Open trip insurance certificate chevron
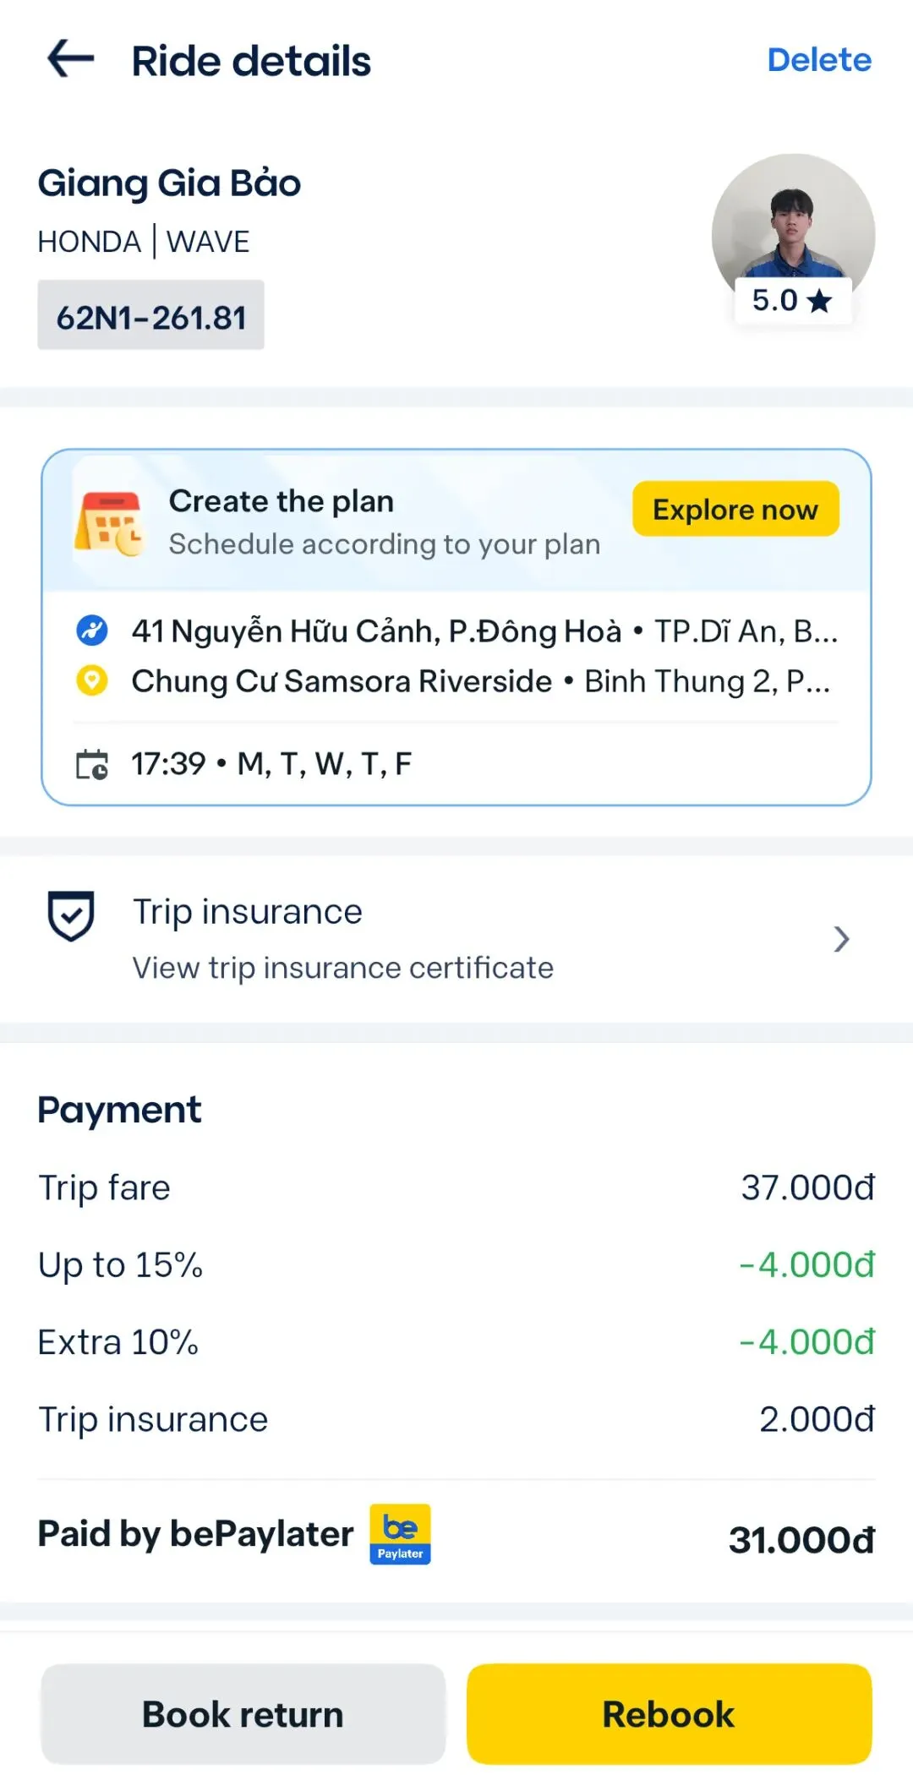The image size is (913, 1791). pos(841,939)
